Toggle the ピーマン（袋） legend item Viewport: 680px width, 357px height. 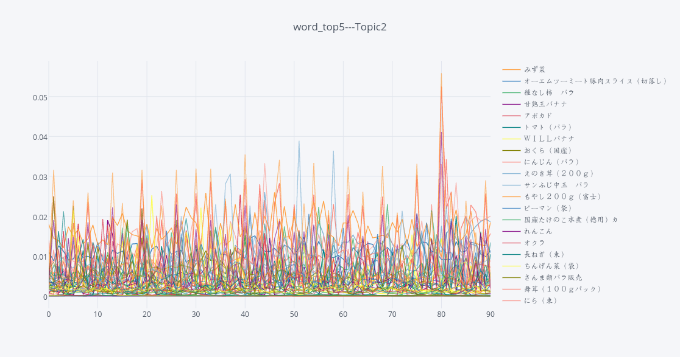point(548,208)
